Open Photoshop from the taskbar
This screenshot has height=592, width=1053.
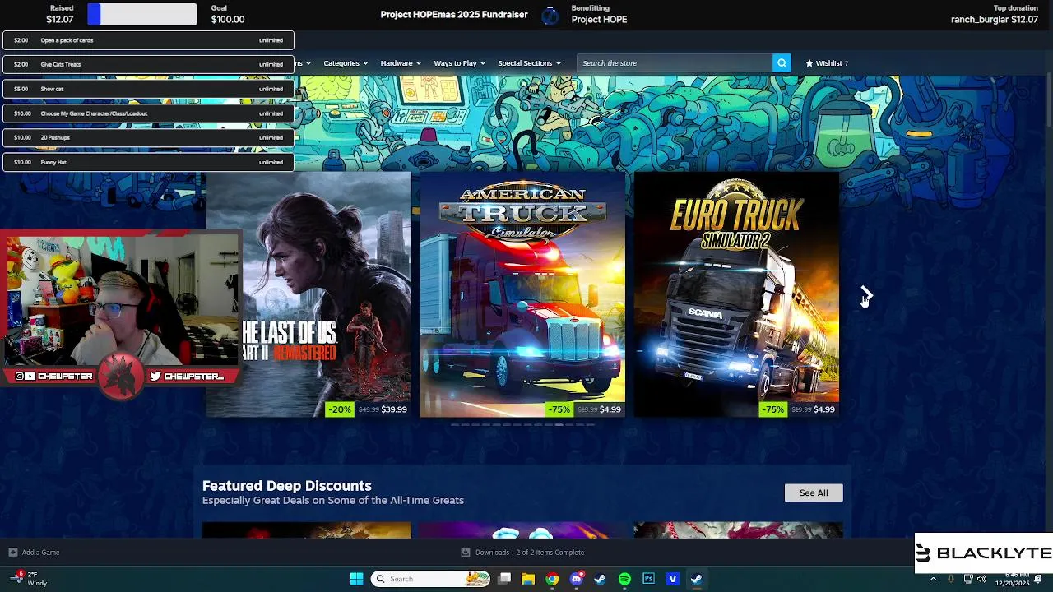click(648, 579)
